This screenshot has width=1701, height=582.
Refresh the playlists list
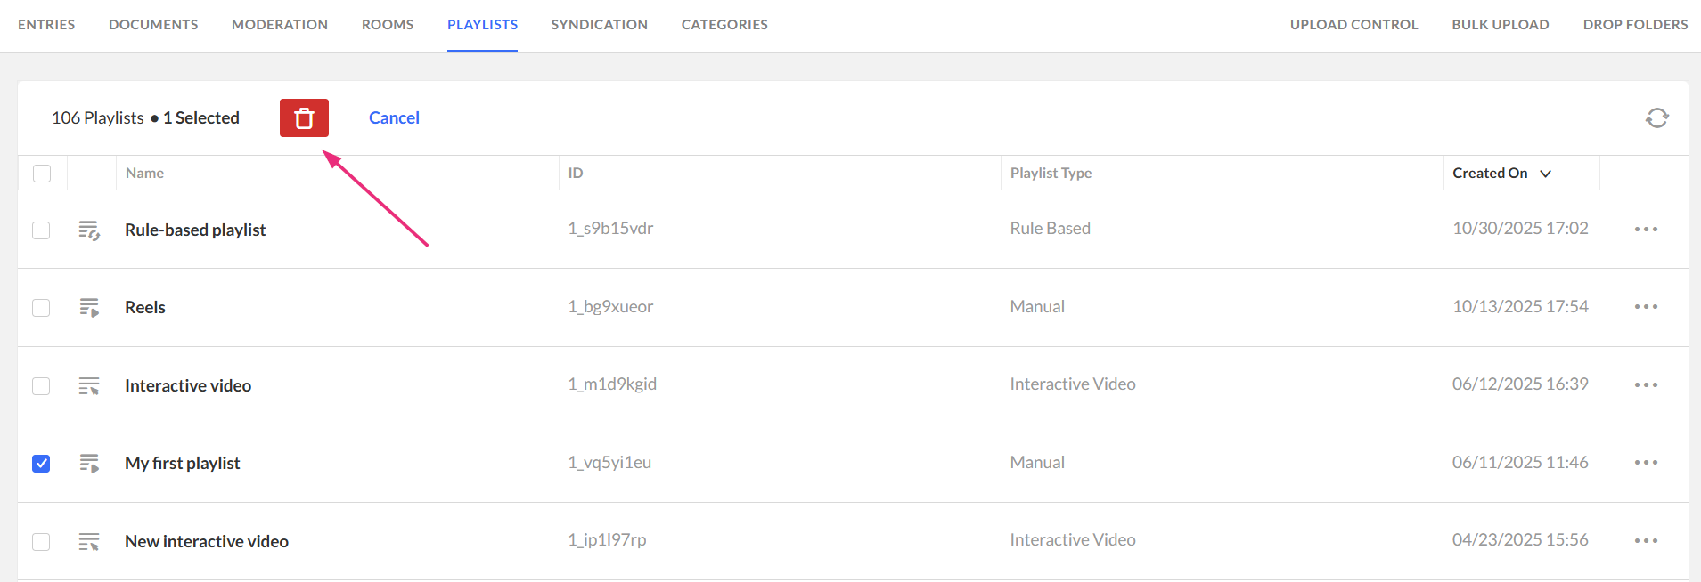click(1656, 118)
